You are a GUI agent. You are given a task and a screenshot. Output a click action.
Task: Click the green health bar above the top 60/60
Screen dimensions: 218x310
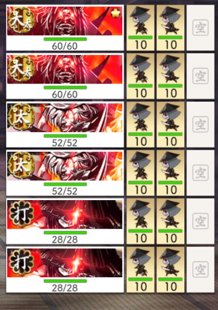coord(65,39)
